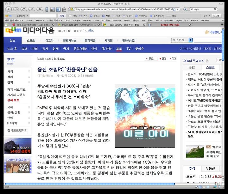Viewport: 228px width, 194px height.
Task: Open the 스마트 북마크 dropdown
Action: pos(54,21)
